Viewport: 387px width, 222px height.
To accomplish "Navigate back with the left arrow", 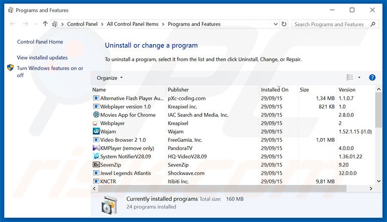I will [13, 24].
